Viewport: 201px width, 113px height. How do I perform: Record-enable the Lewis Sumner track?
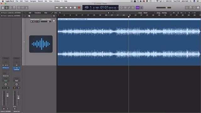click(36, 22)
